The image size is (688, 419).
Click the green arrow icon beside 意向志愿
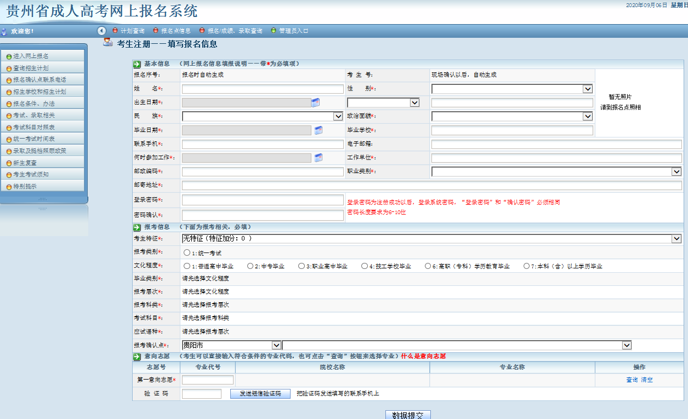pyautogui.click(x=137, y=356)
